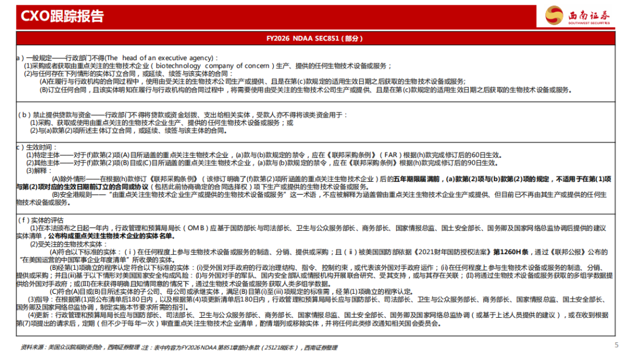Click the Southwest Securities red circular logo

click(x=555, y=15)
